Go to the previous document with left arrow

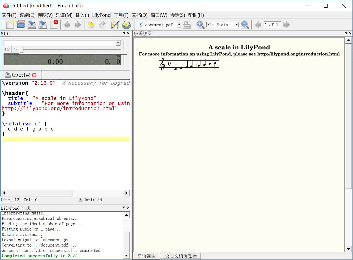[67, 25]
